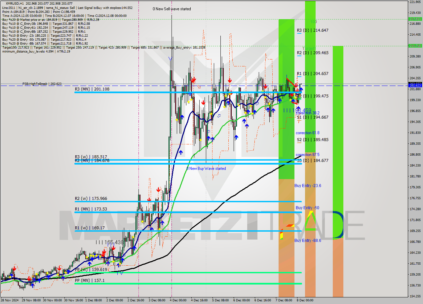Image resolution: width=423 pixels, height=304 pixels.
Task: Select the 'Buy Entry -23.6' label
Action: (308, 186)
